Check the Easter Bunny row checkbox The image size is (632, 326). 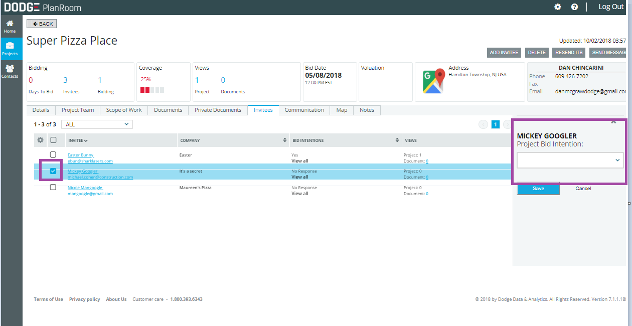pyautogui.click(x=53, y=154)
